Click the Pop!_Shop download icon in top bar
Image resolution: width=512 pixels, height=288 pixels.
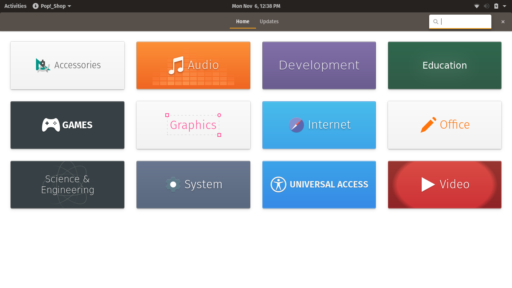pyautogui.click(x=36, y=6)
